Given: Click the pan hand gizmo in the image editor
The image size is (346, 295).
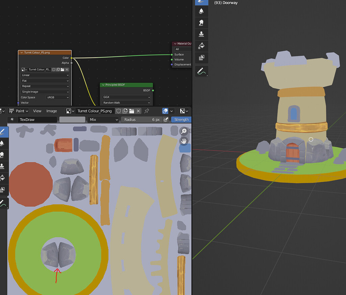Looking at the screenshot, I should click(184, 141).
